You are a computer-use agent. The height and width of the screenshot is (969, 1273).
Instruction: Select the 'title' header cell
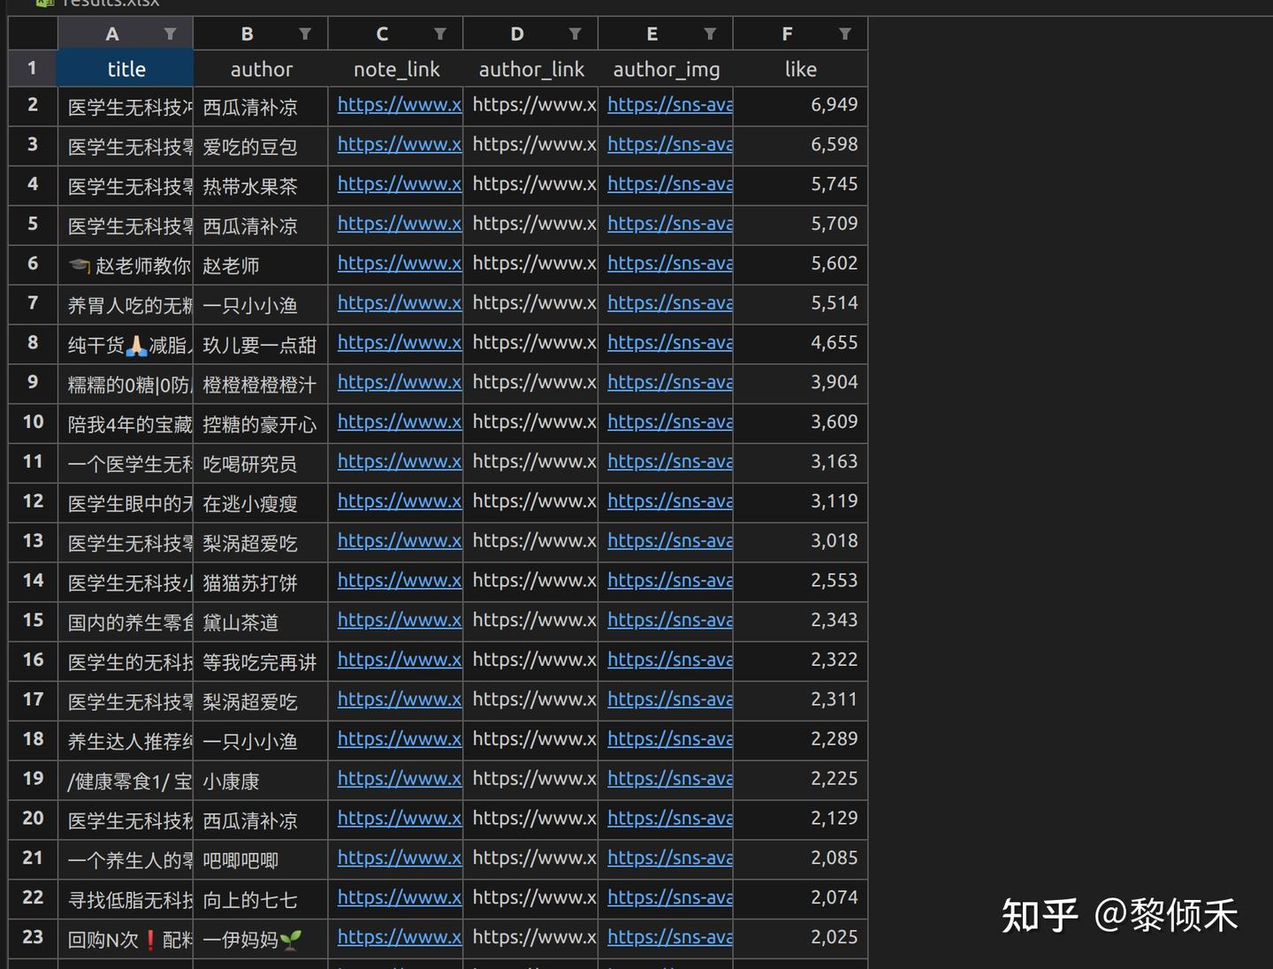[126, 69]
